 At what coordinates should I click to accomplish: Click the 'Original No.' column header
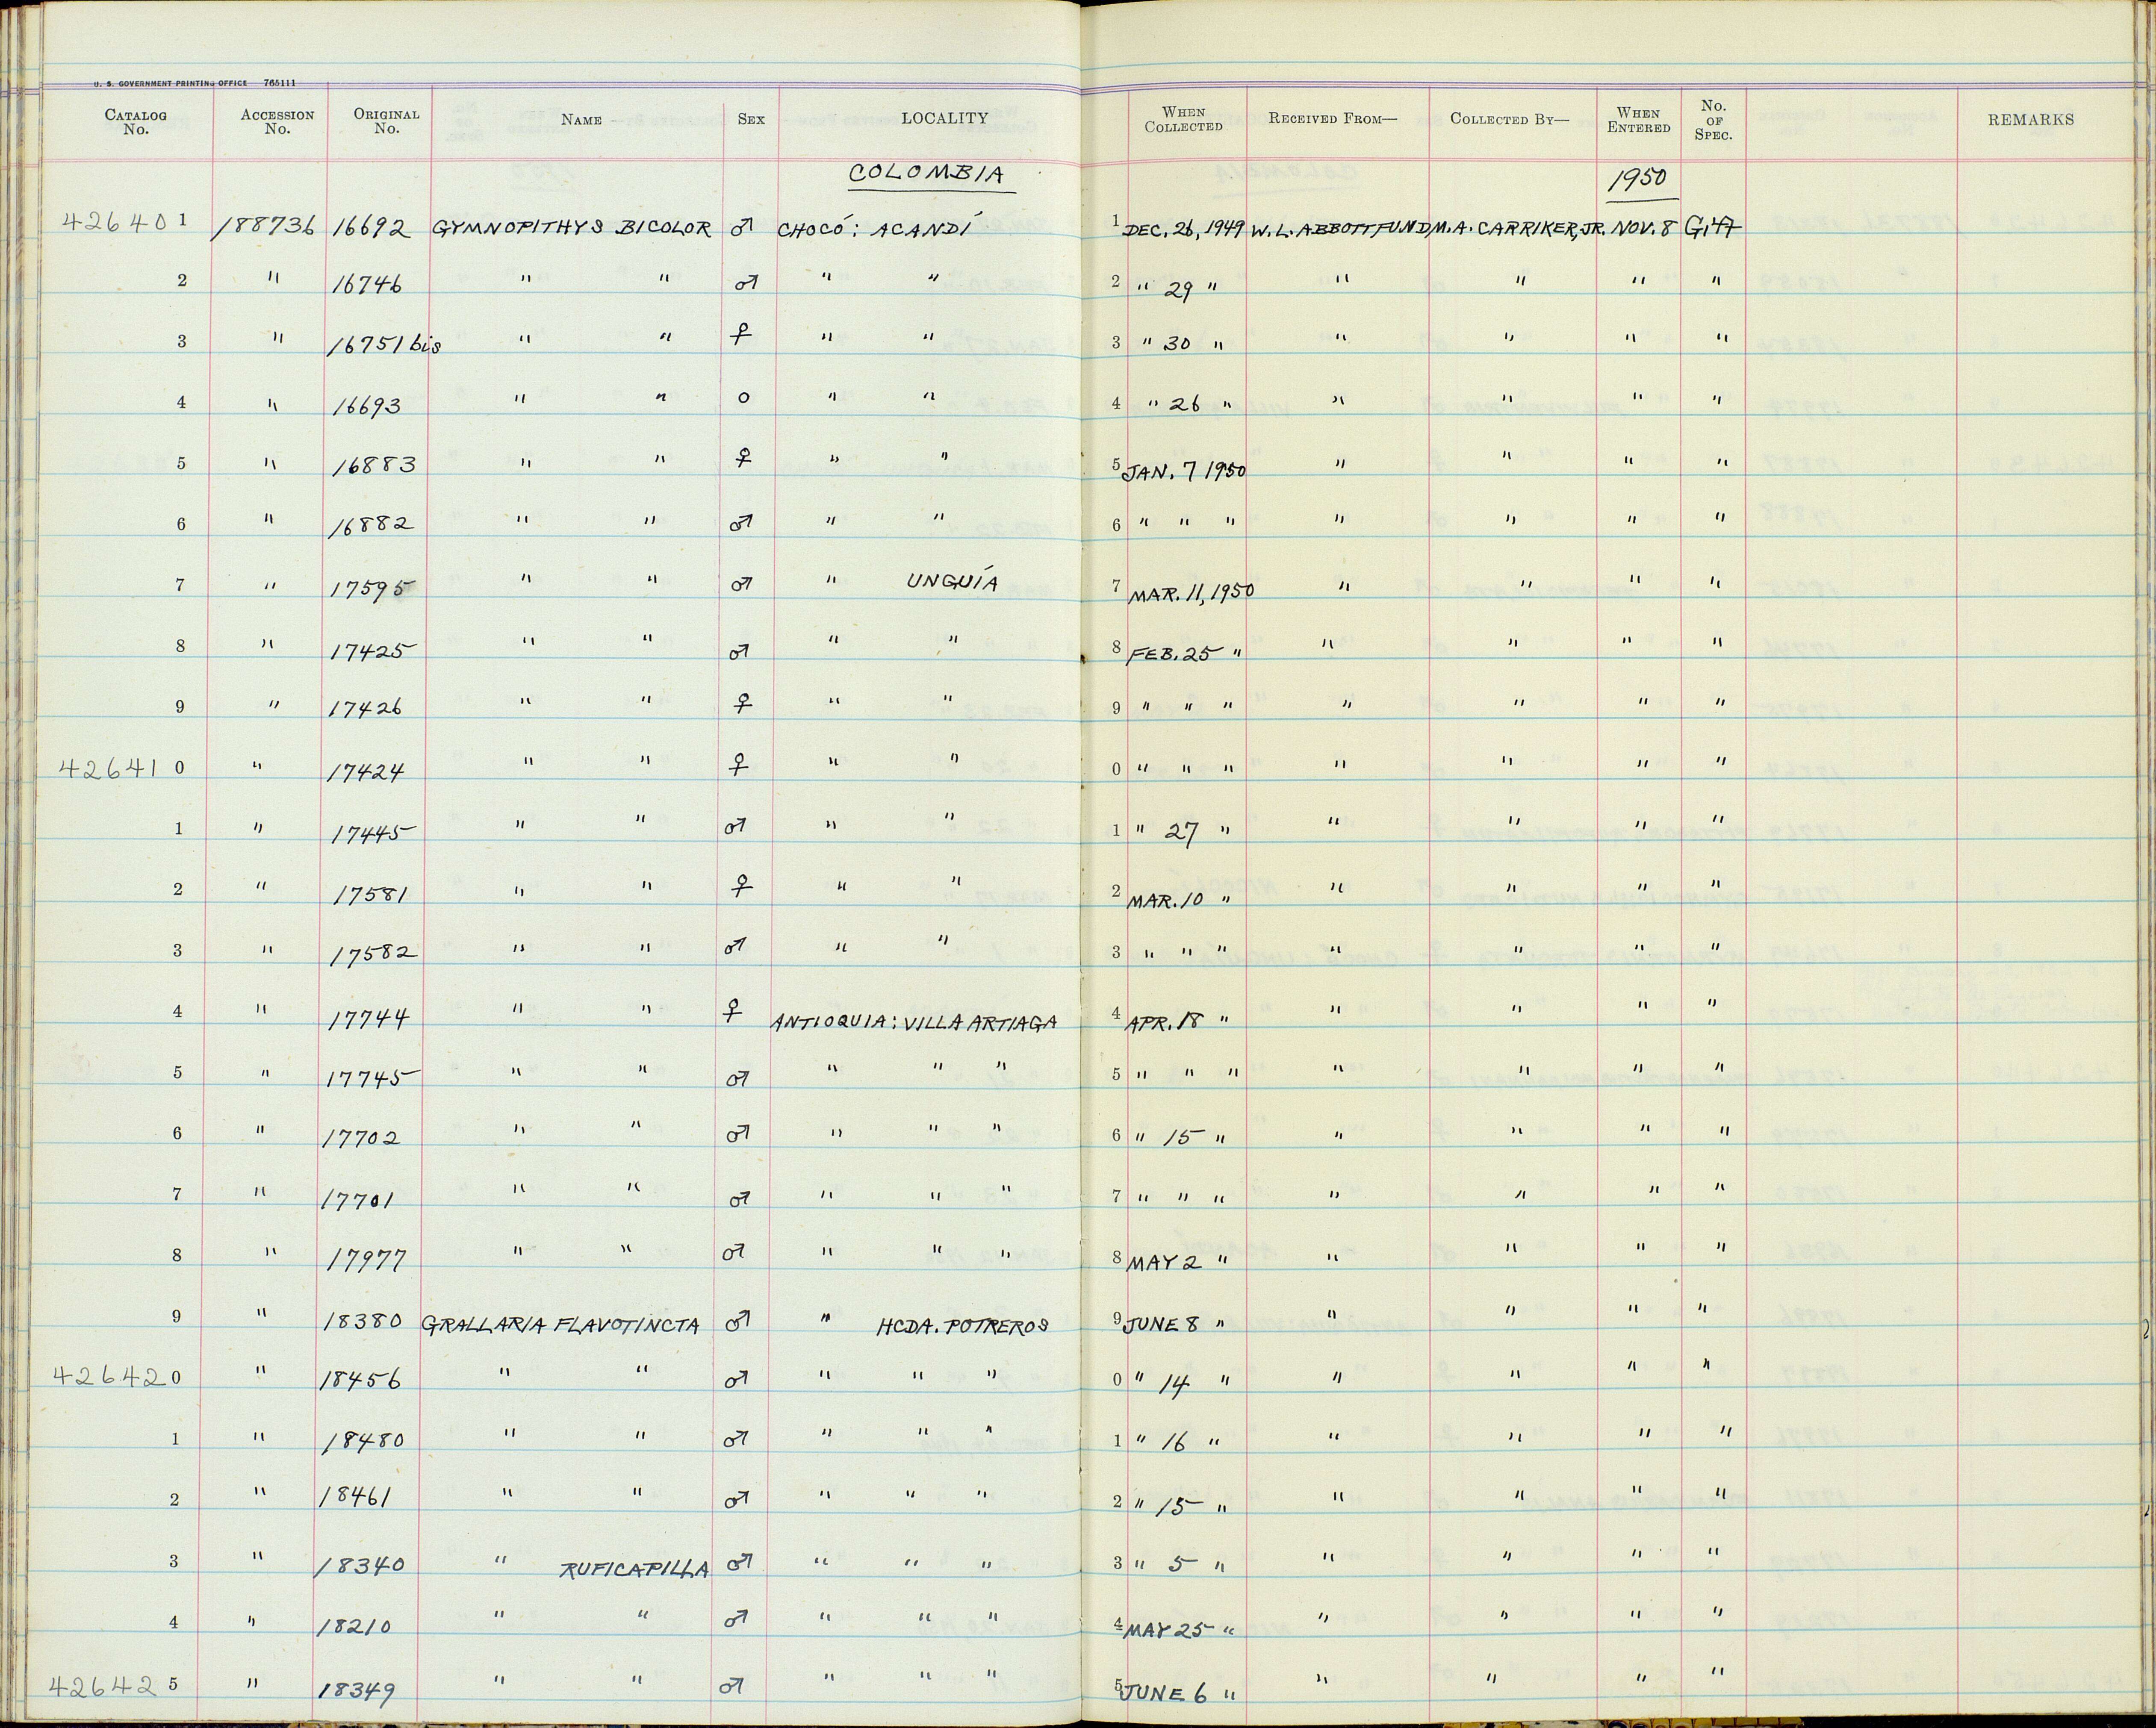(386, 121)
